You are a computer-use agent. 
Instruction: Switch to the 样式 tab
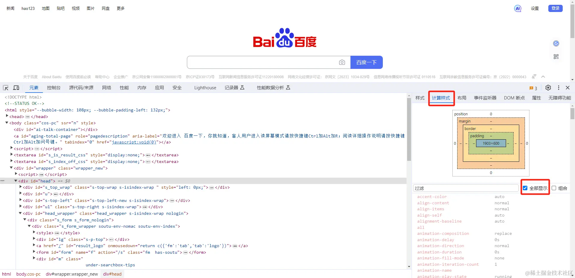(420, 98)
